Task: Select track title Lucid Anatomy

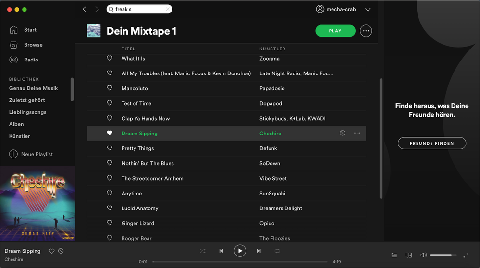Action: (x=140, y=208)
